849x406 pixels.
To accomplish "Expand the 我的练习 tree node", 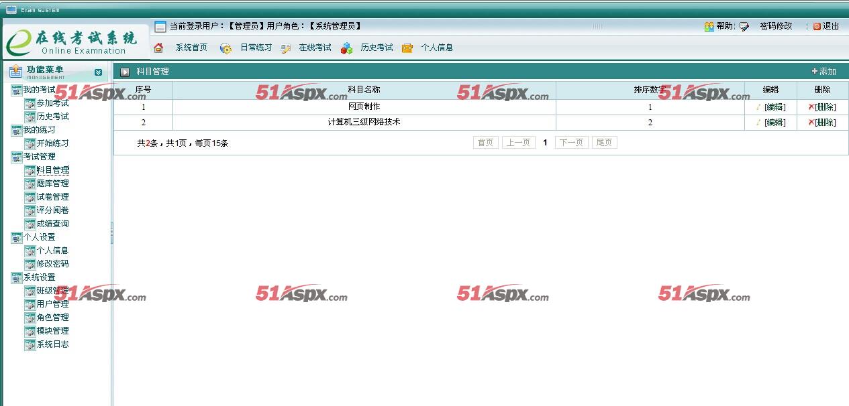I will (x=17, y=130).
